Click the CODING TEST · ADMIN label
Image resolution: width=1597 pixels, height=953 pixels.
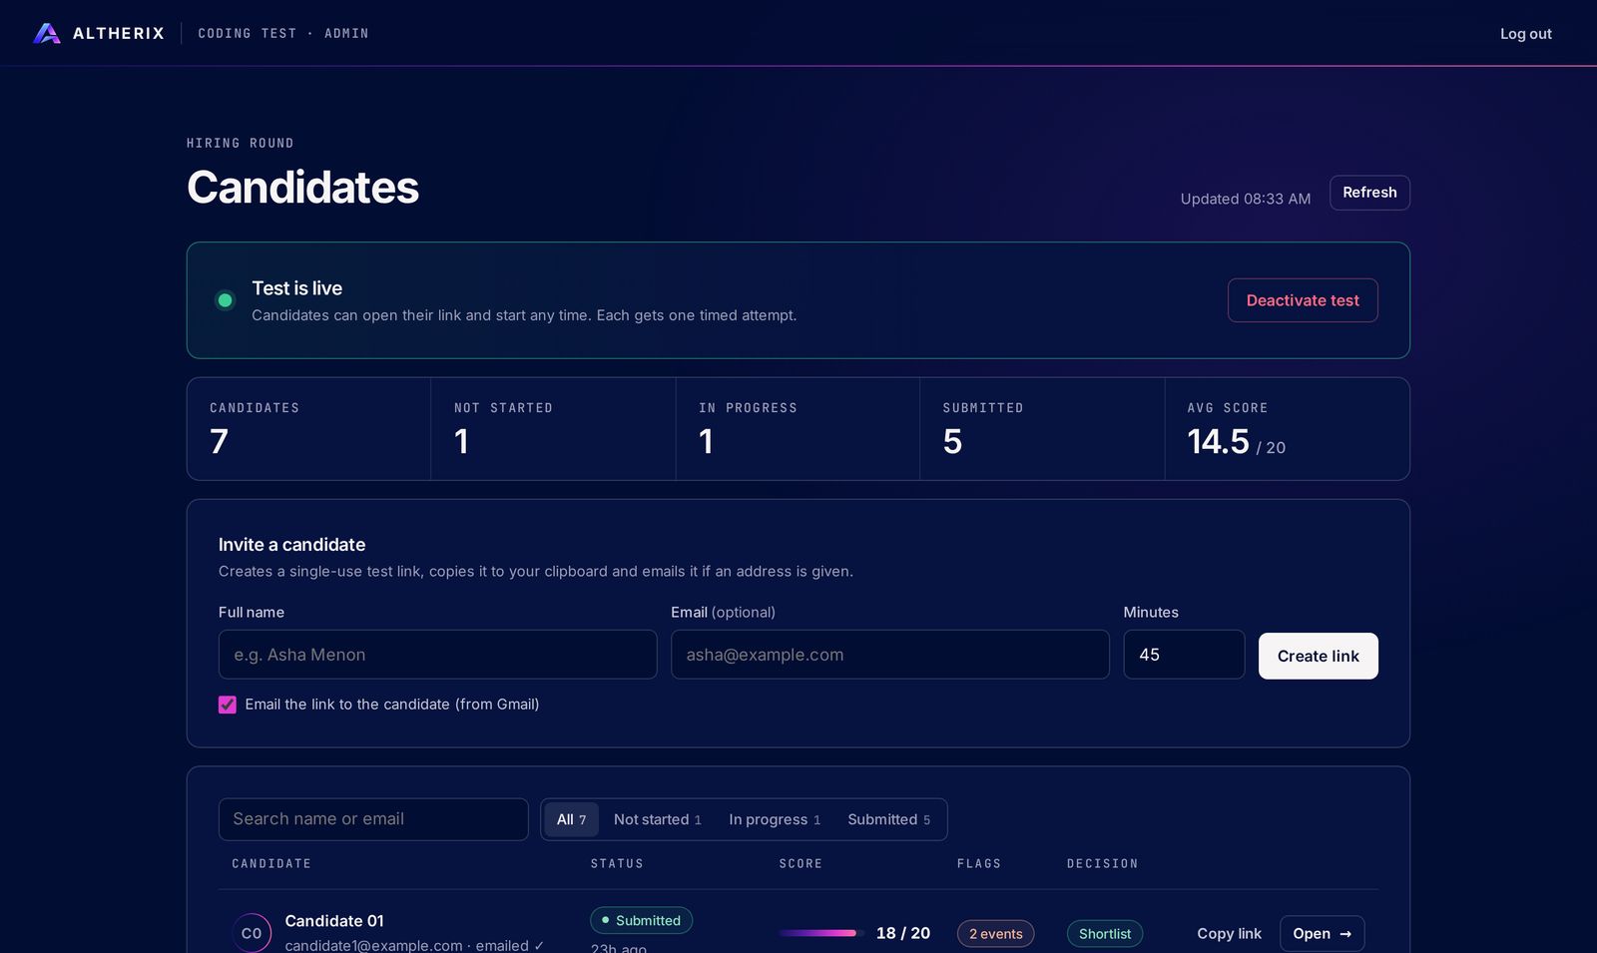coord(283,34)
